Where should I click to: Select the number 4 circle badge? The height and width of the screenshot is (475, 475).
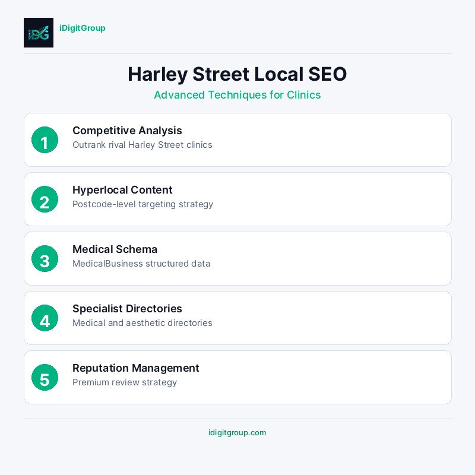pos(45,318)
